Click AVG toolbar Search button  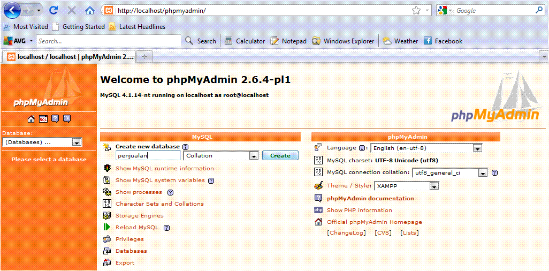coord(200,41)
